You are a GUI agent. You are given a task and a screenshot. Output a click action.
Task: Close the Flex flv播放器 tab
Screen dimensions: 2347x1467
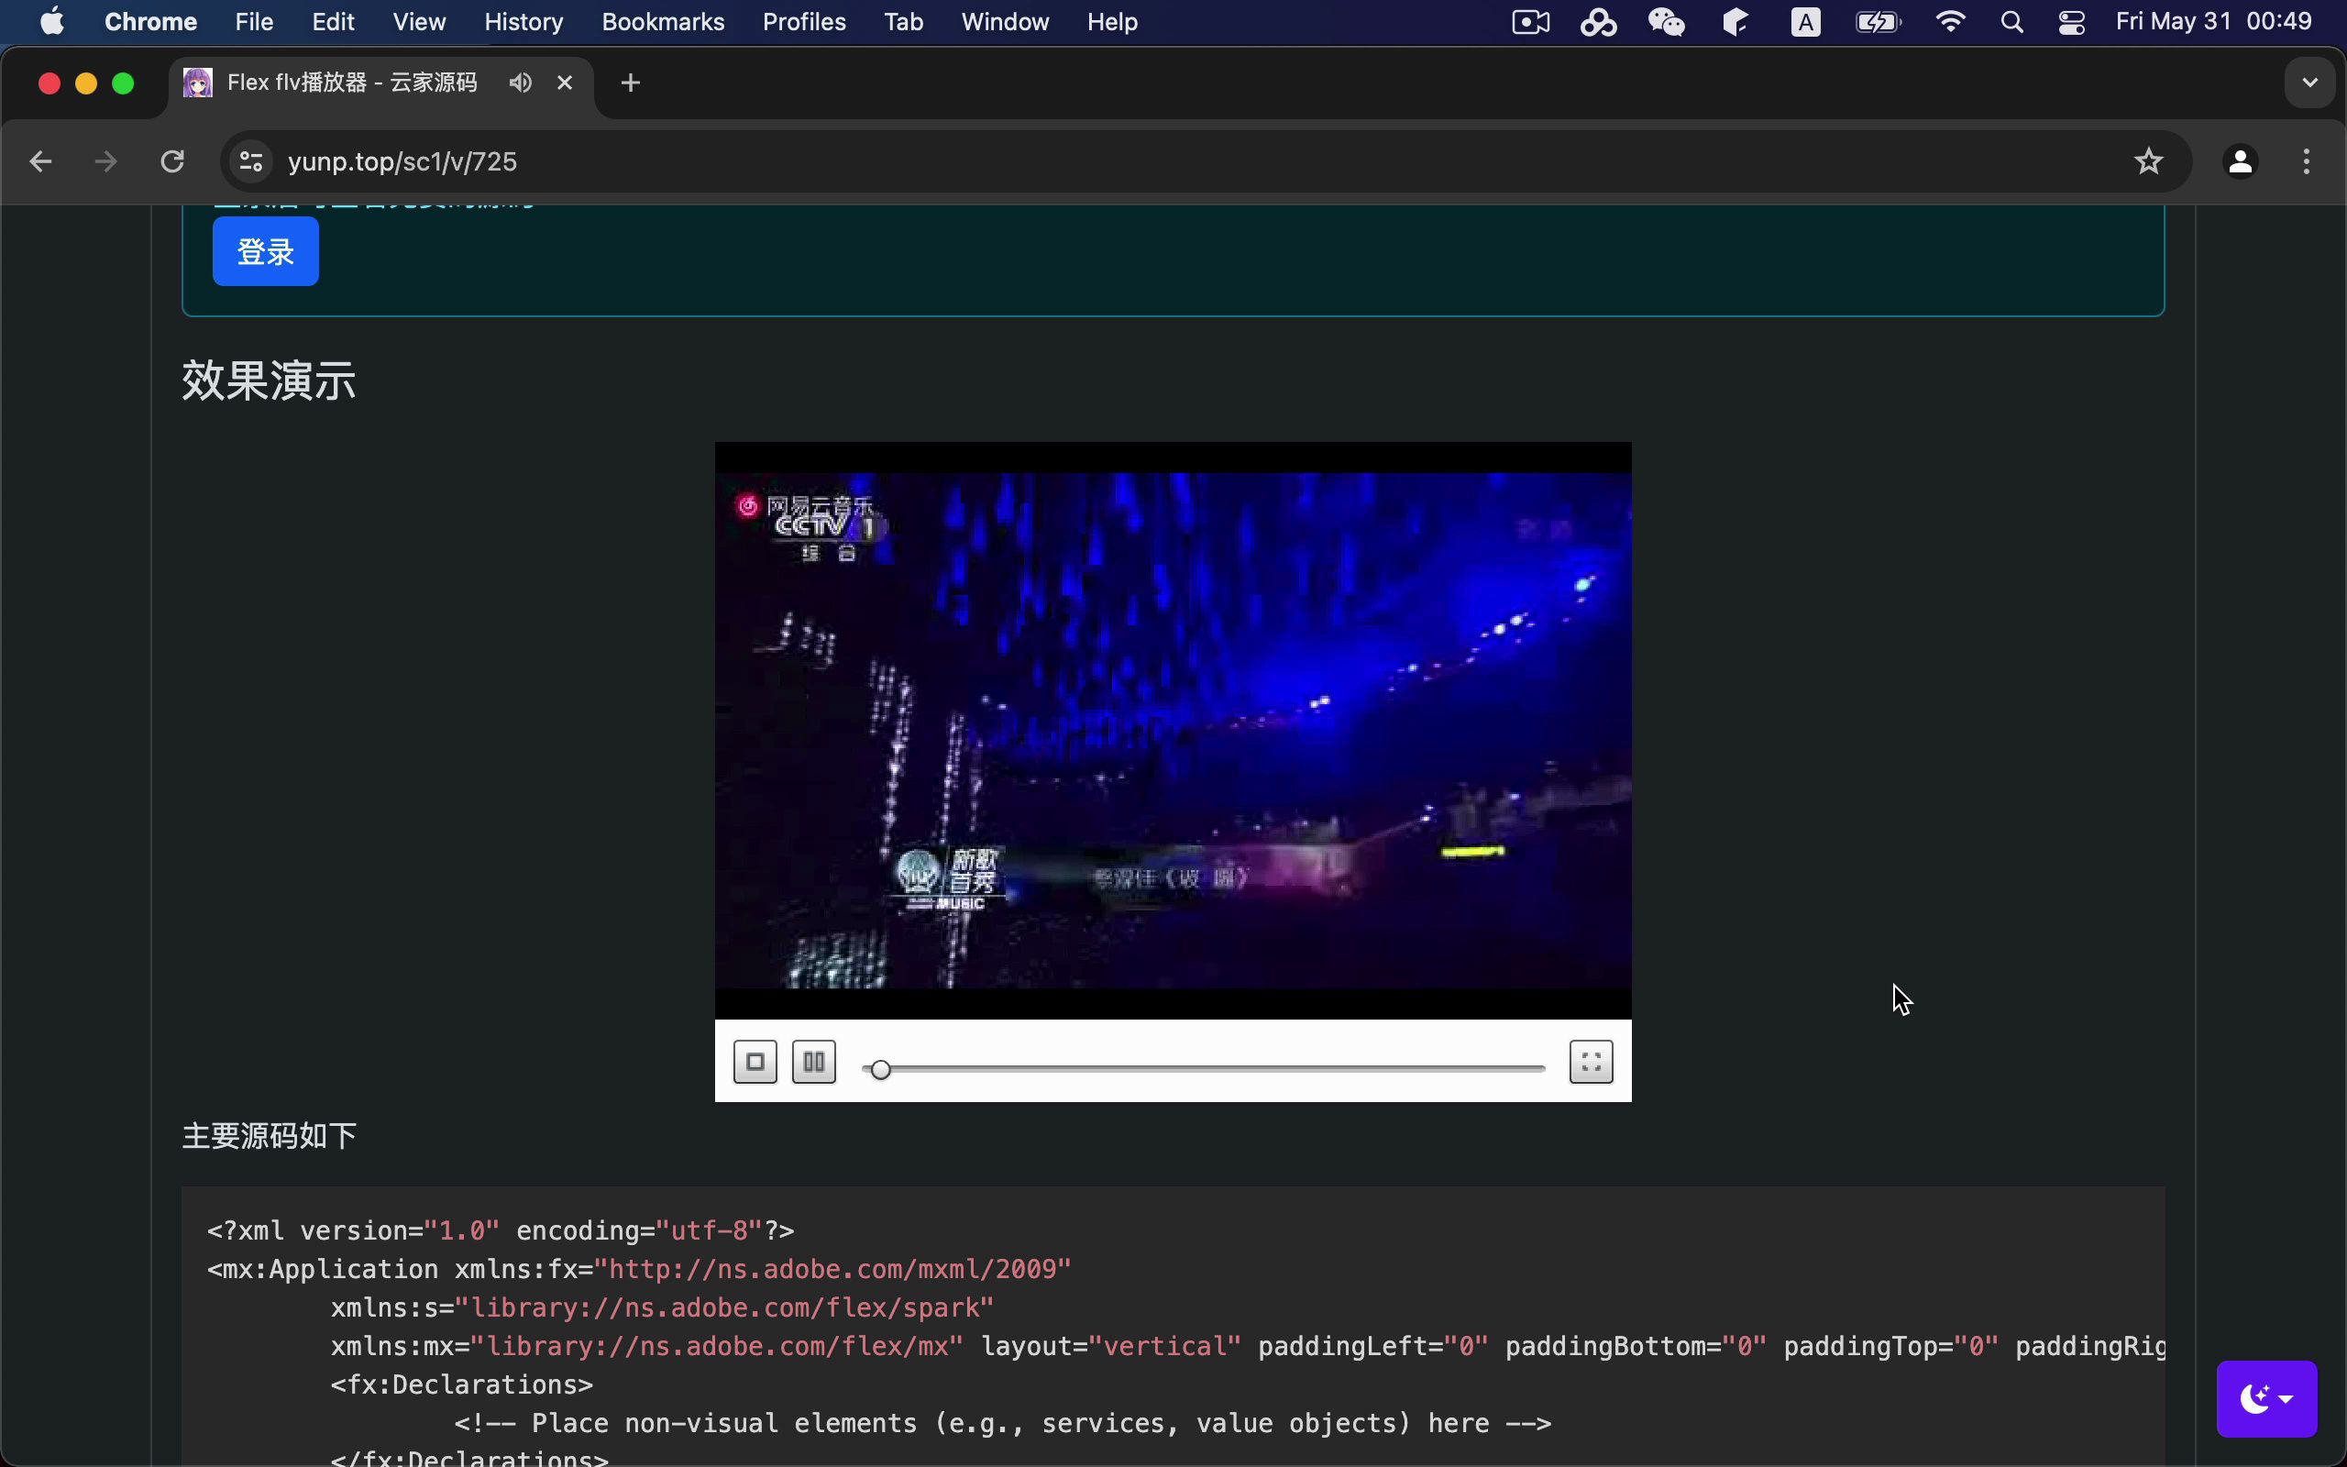tap(565, 83)
